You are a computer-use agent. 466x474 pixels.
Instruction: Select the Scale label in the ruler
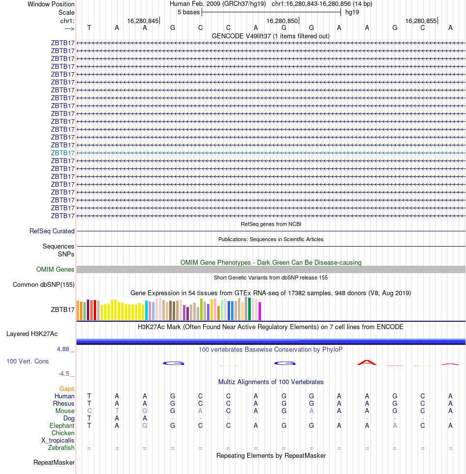pyautogui.click(x=66, y=12)
